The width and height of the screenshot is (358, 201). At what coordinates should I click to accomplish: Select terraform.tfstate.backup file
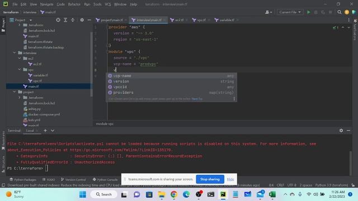pyautogui.click(x=44, y=47)
